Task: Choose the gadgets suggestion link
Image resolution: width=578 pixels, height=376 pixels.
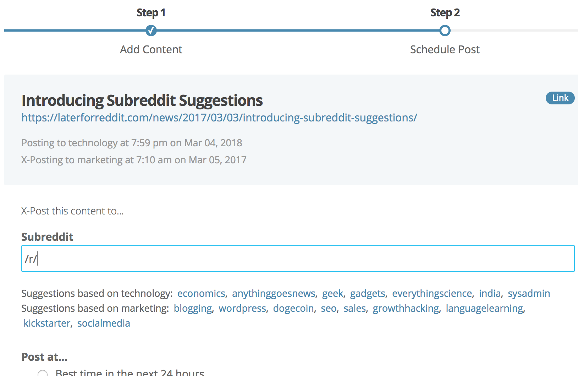Action: [367, 293]
